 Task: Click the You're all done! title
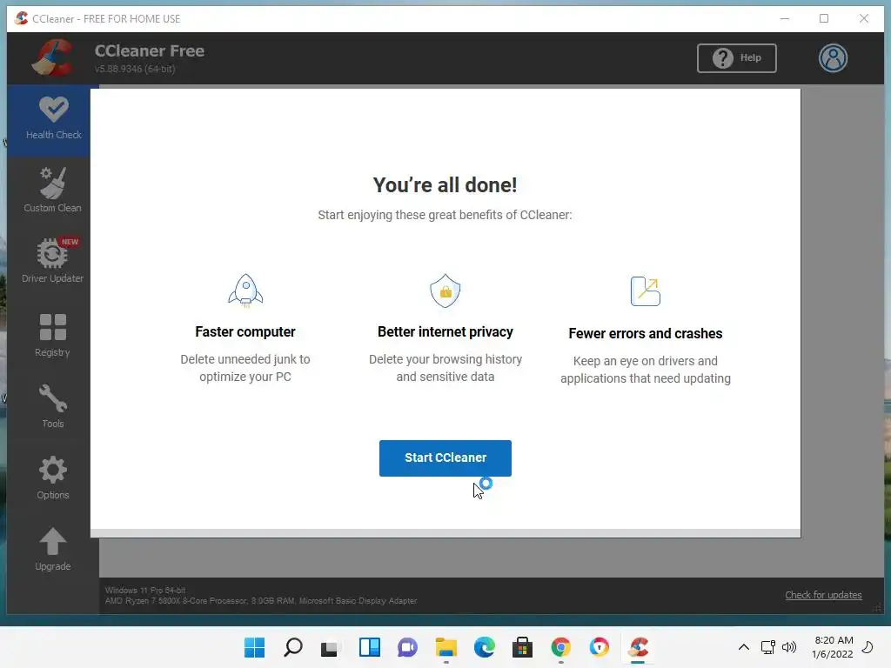point(445,185)
